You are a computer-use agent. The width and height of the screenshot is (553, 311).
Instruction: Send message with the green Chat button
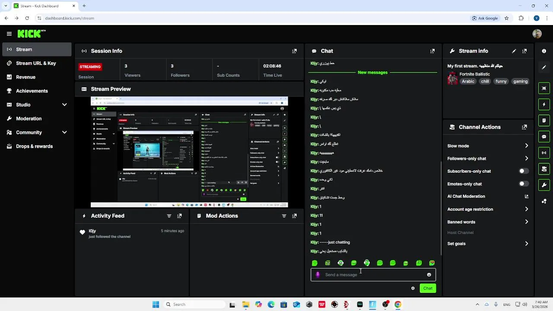click(428, 288)
